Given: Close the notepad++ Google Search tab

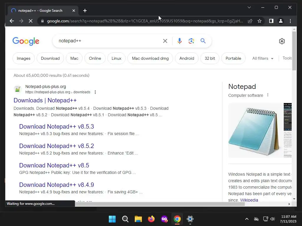Looking at the screenshot, I should coord(73,11).
